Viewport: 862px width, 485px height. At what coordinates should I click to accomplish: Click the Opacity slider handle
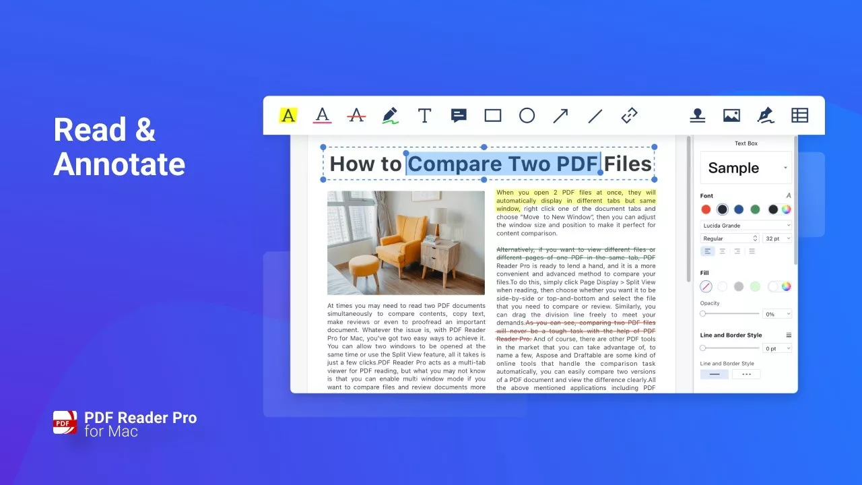(x=703, y=314)
